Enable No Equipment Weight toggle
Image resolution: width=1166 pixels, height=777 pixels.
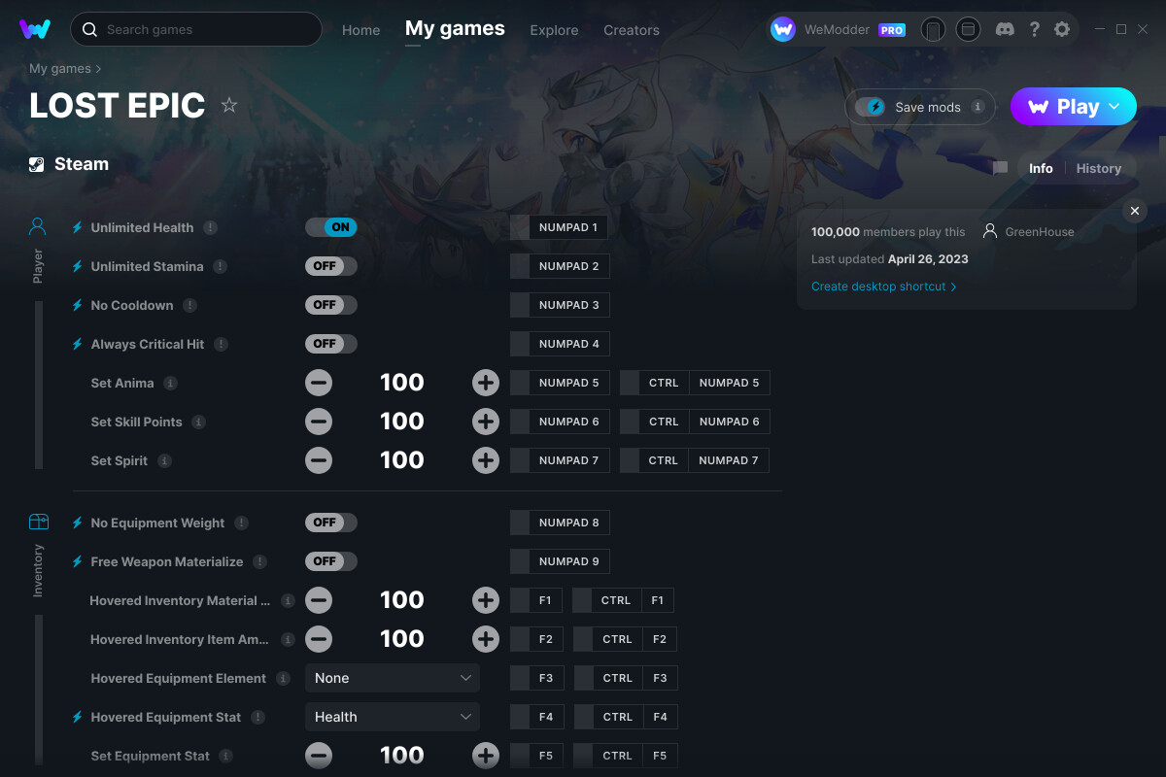pyautogui.click(x=331, y=523)
